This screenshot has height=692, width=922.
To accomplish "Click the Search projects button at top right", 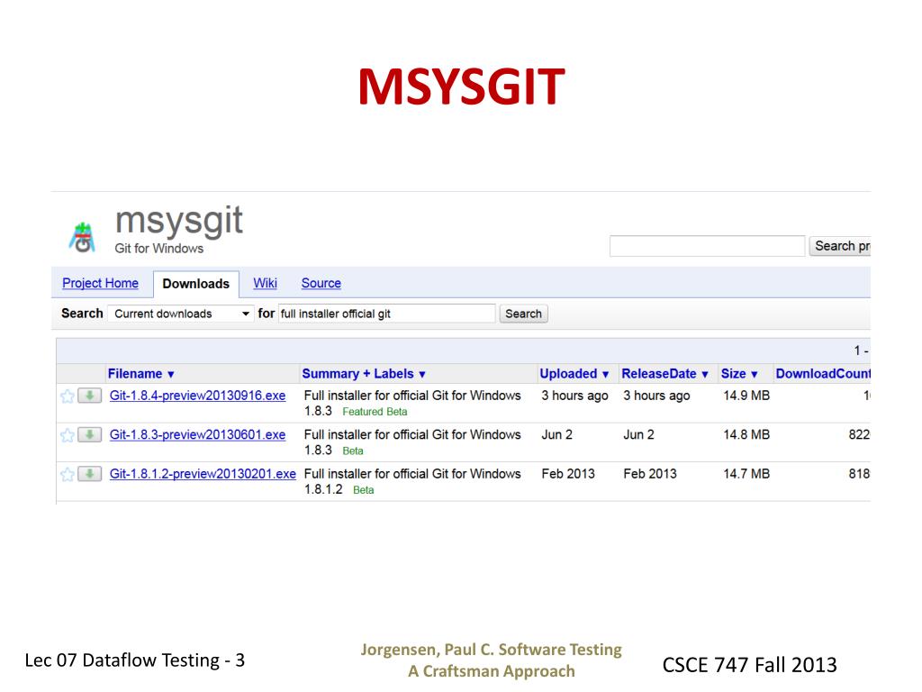I will (x=840, y=246).
